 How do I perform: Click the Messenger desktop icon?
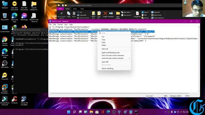click(x=24, y=17)
